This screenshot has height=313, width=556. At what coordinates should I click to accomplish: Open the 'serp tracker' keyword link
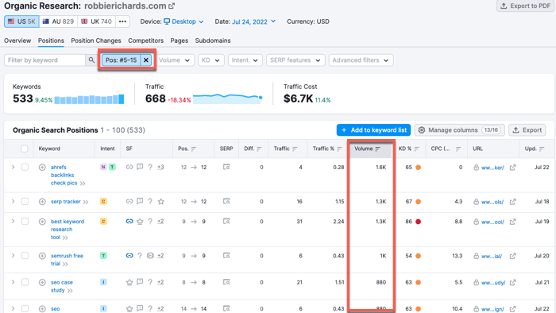(x=66, y=202)
